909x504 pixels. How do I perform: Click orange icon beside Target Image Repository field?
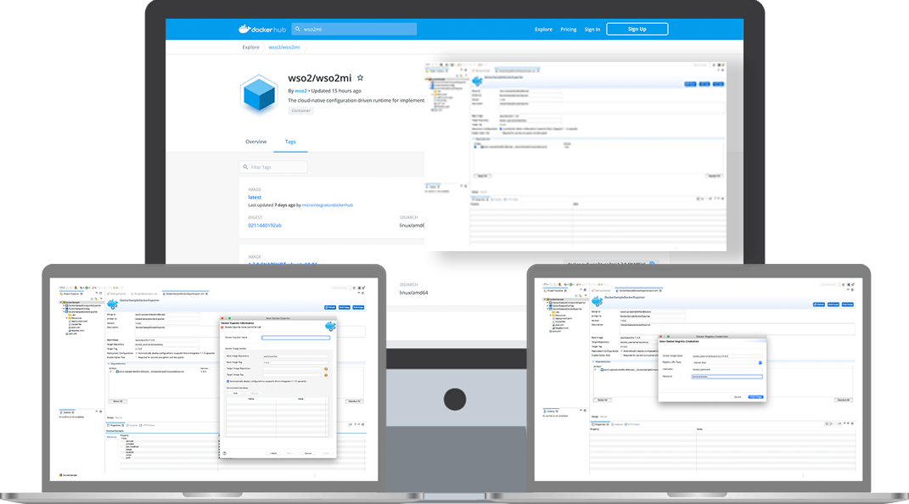coord(326,369)
